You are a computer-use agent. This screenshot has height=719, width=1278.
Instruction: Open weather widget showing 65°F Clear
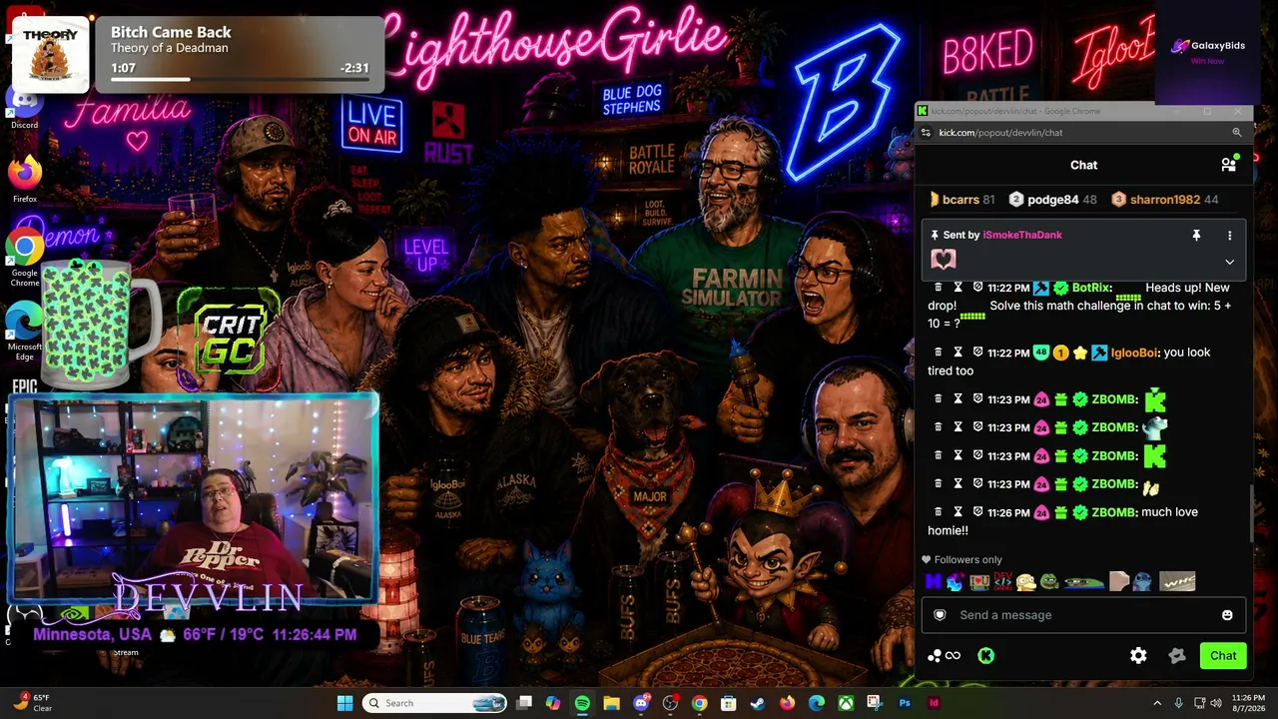coord(32,703)
